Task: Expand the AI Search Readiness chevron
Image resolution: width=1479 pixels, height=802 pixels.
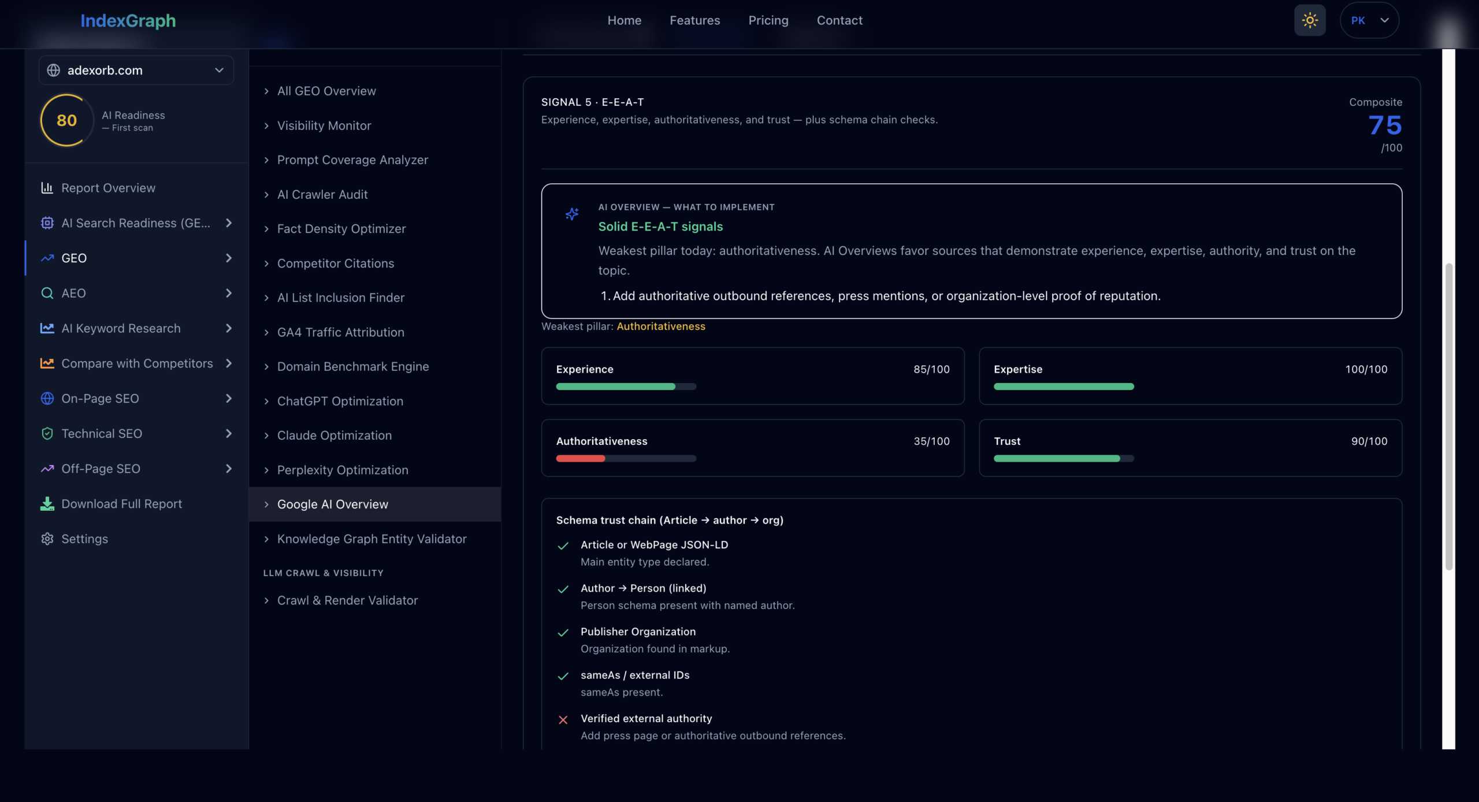Action: pos(229,223)
